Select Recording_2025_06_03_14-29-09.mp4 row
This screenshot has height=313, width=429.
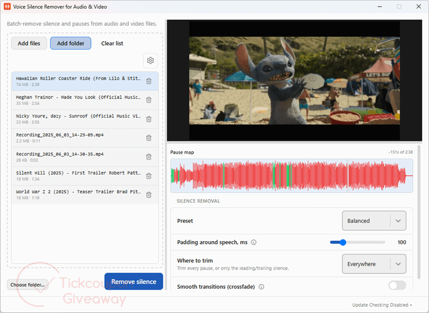85,138
